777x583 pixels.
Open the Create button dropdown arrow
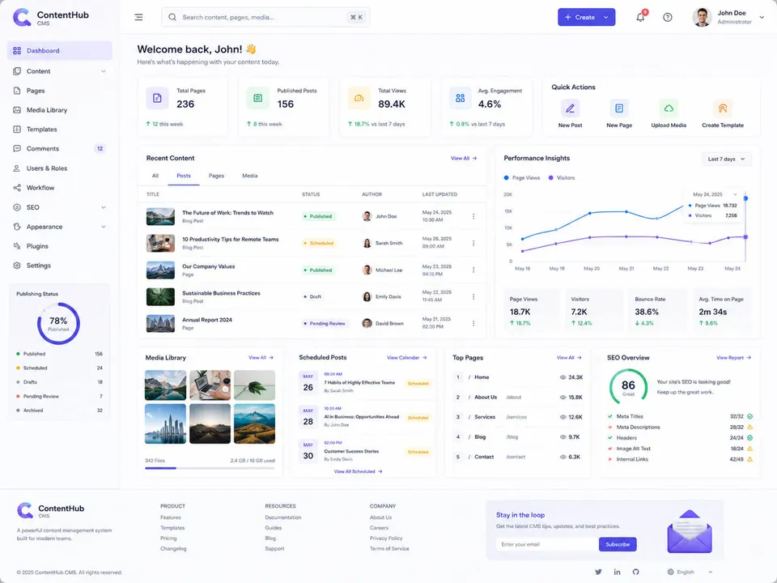[605, 17]
